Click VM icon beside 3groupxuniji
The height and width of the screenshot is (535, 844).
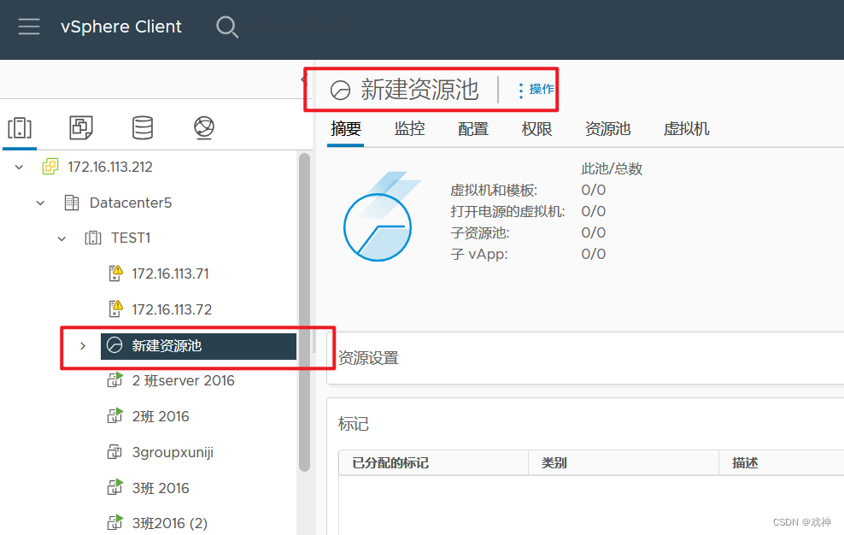click(114, 452)
